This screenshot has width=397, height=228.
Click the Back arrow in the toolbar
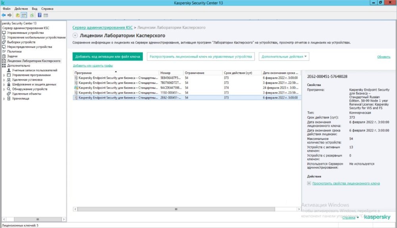(4, 15)
